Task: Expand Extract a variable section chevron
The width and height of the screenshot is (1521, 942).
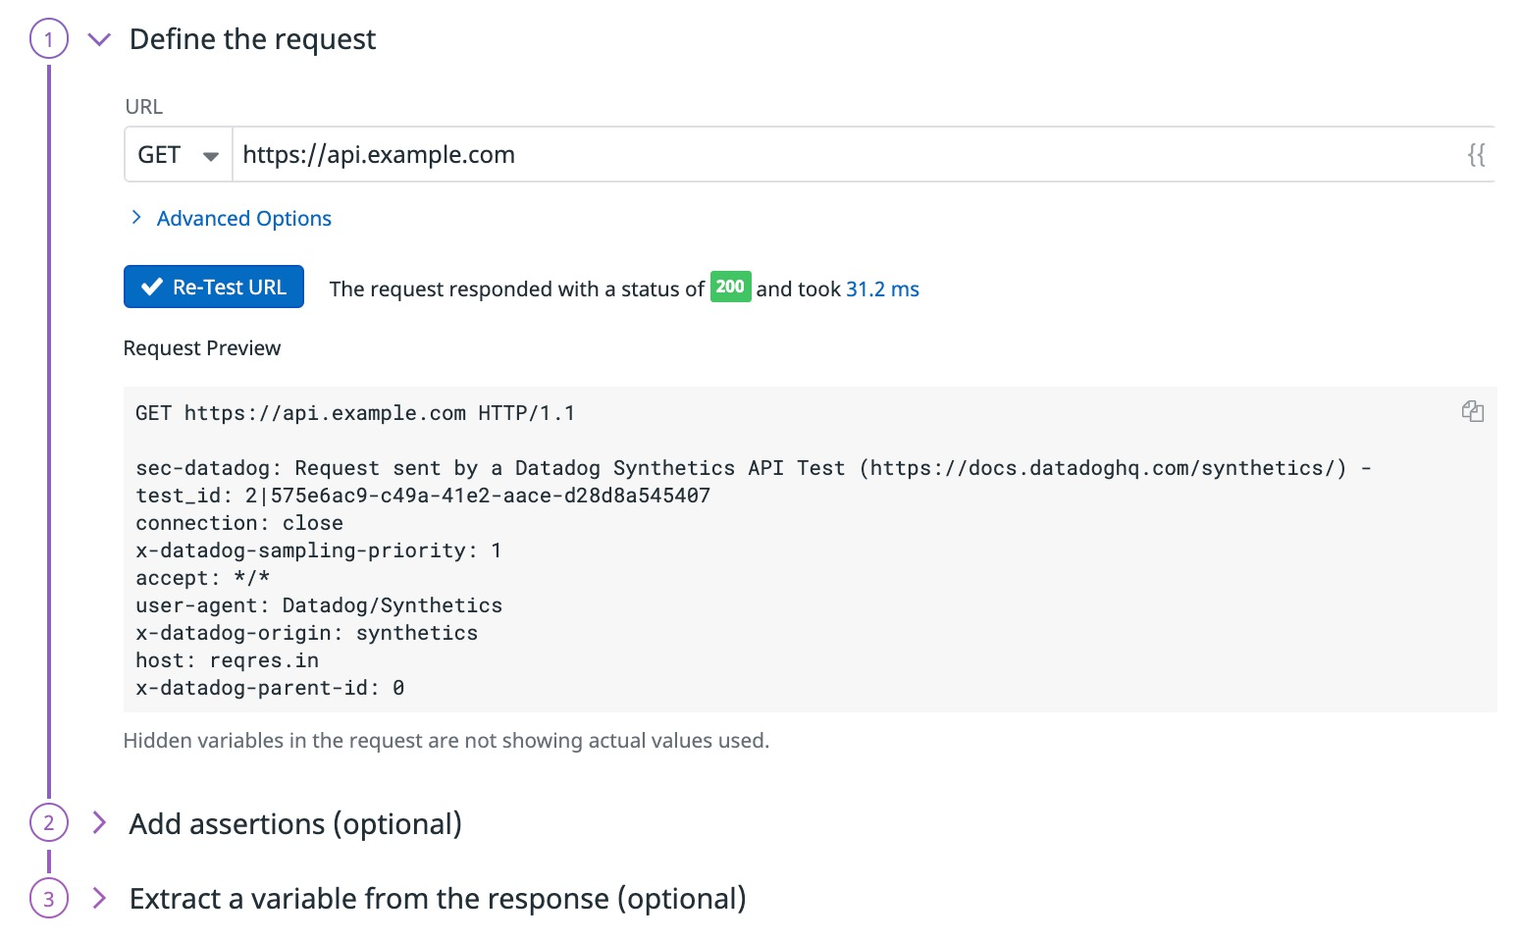Action: 98,898
